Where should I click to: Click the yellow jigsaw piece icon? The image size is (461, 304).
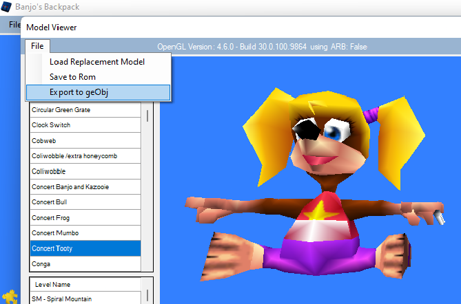click(x=10, y=296)
